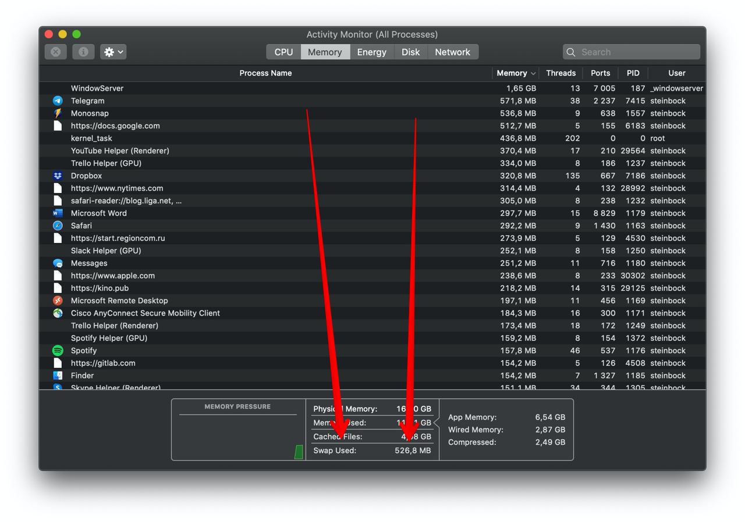The image size is (745, 522).
Task: Click the safari-reader blog.liga.net document icon
Action: coord(58,201)
